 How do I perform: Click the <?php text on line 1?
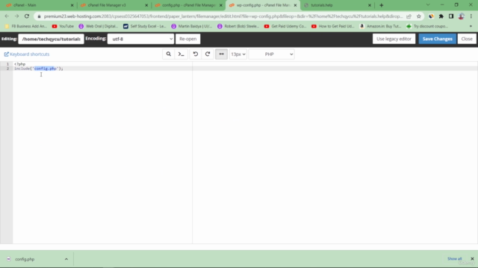[20, 64]
